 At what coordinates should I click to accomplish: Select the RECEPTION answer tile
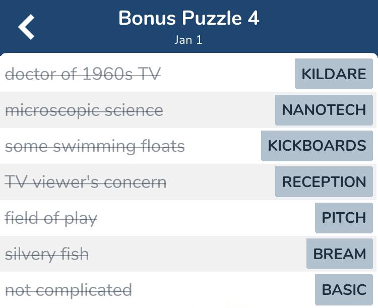click(x=324, y=181)
